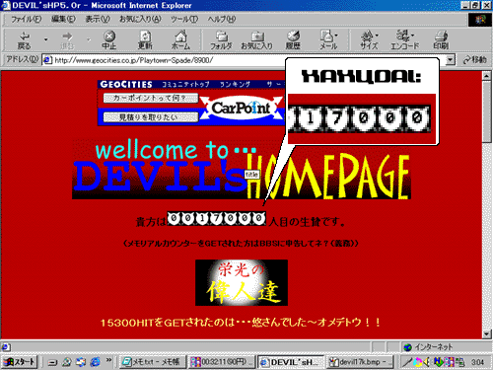
Task: Click the Stop (中止) toolbar icon
Action: pos(109,40)
